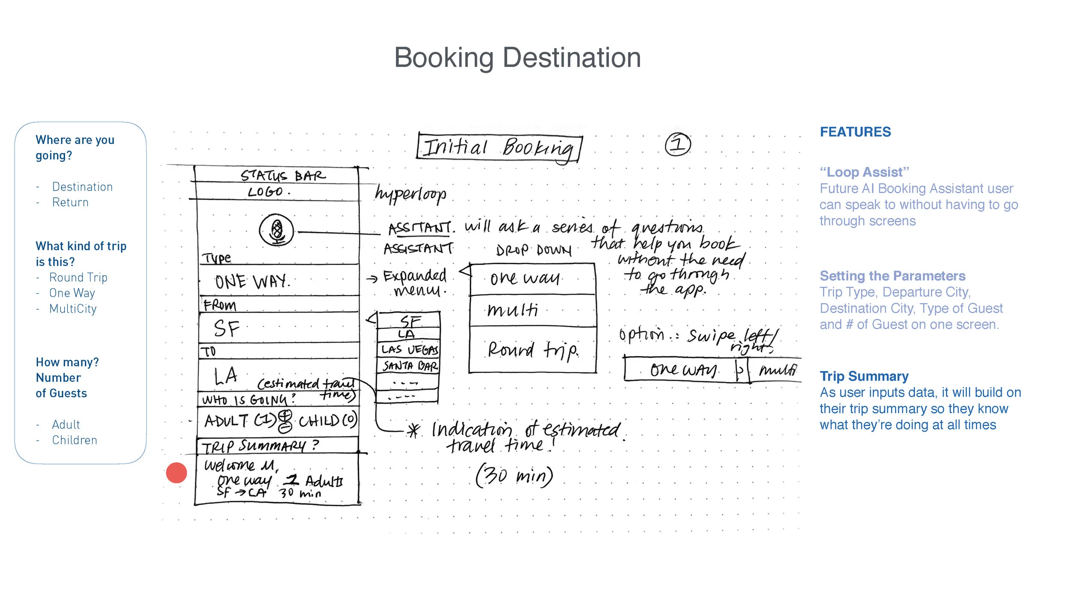The width and height of the screenshot is (1071, 602).
Task: Click 'Destination' in the left panel
Action: 82,187
